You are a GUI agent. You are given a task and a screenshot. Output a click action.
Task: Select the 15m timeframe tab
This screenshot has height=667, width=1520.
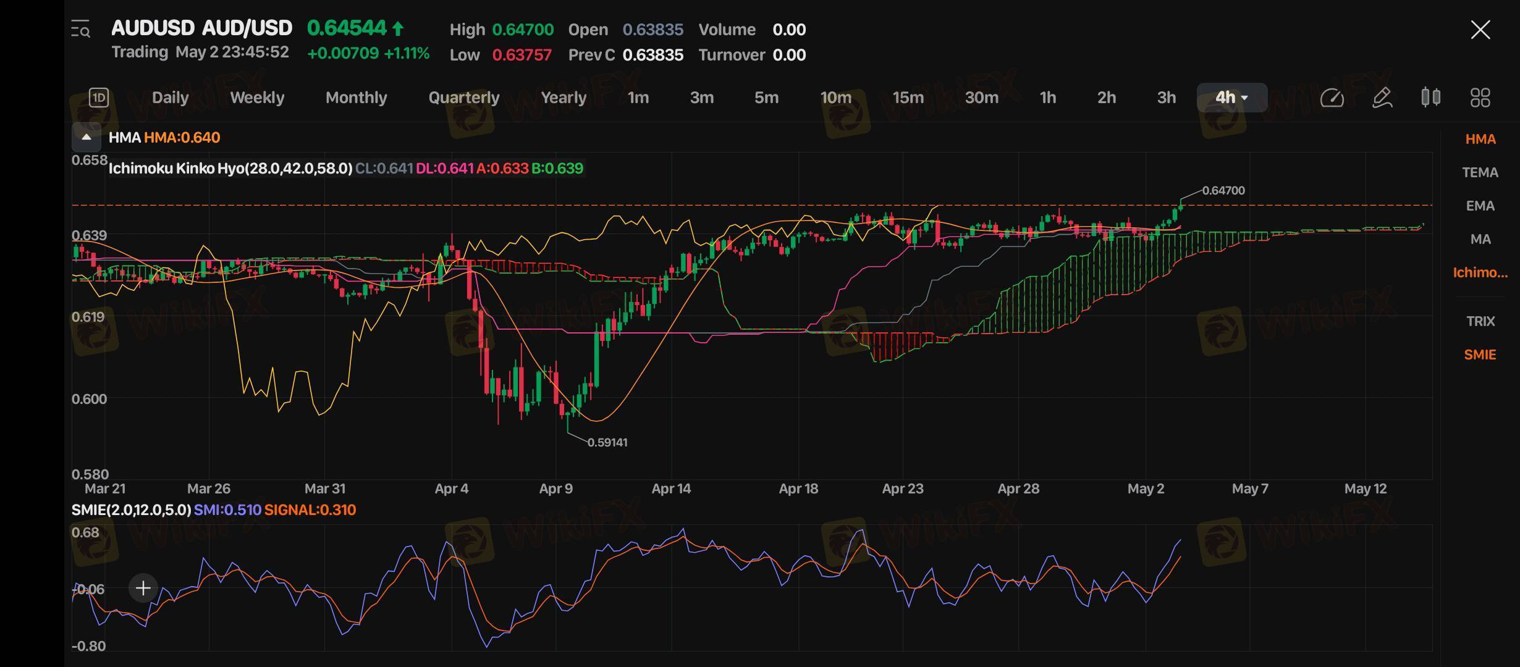(x=908, y=98)
